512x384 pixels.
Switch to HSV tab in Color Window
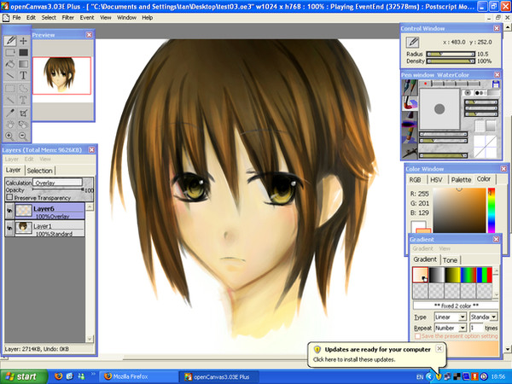(436, 180)
